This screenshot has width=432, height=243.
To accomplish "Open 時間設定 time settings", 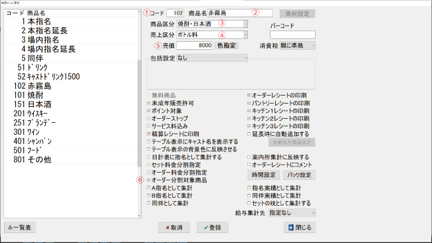I will 263,175.
